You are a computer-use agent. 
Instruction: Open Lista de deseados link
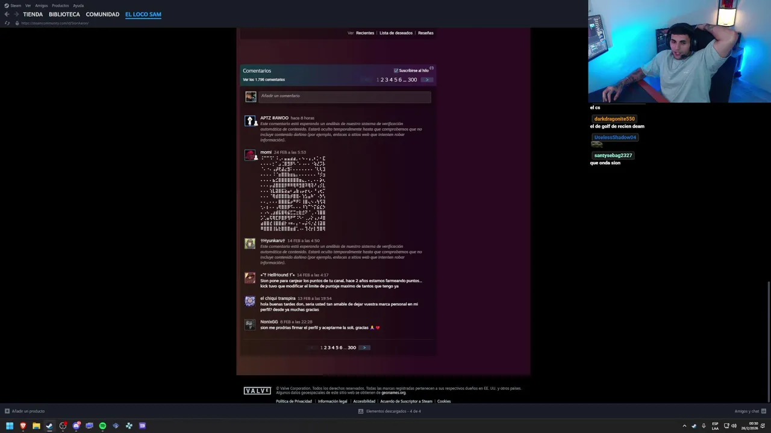point(396,33)
